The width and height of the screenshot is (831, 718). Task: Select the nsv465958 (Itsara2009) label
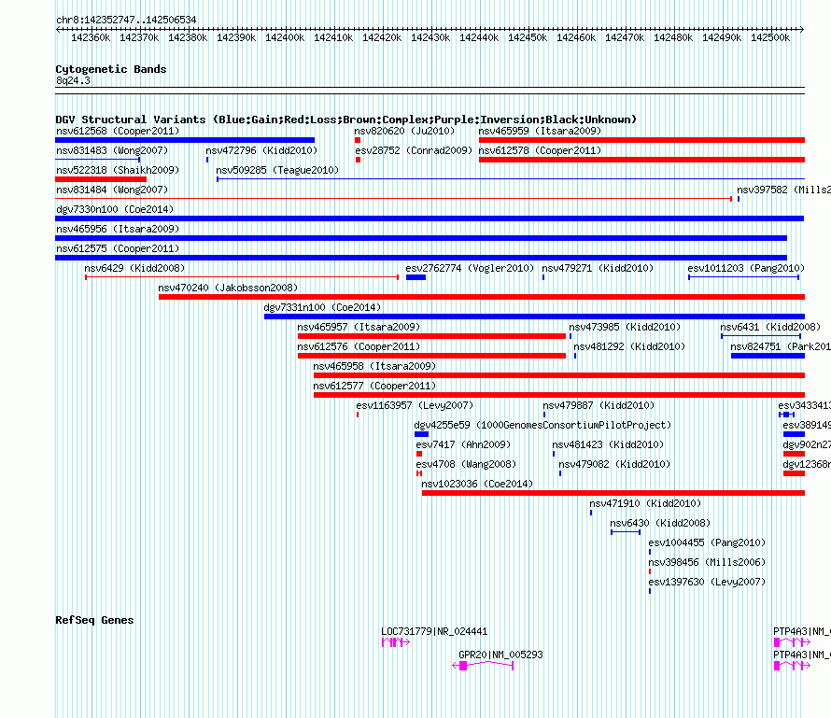pos(374,366)
